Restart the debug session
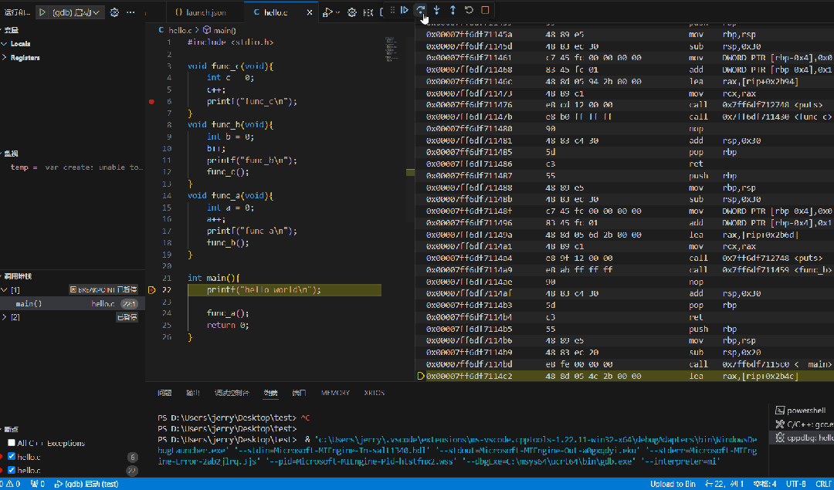 [x=469, y=9]
